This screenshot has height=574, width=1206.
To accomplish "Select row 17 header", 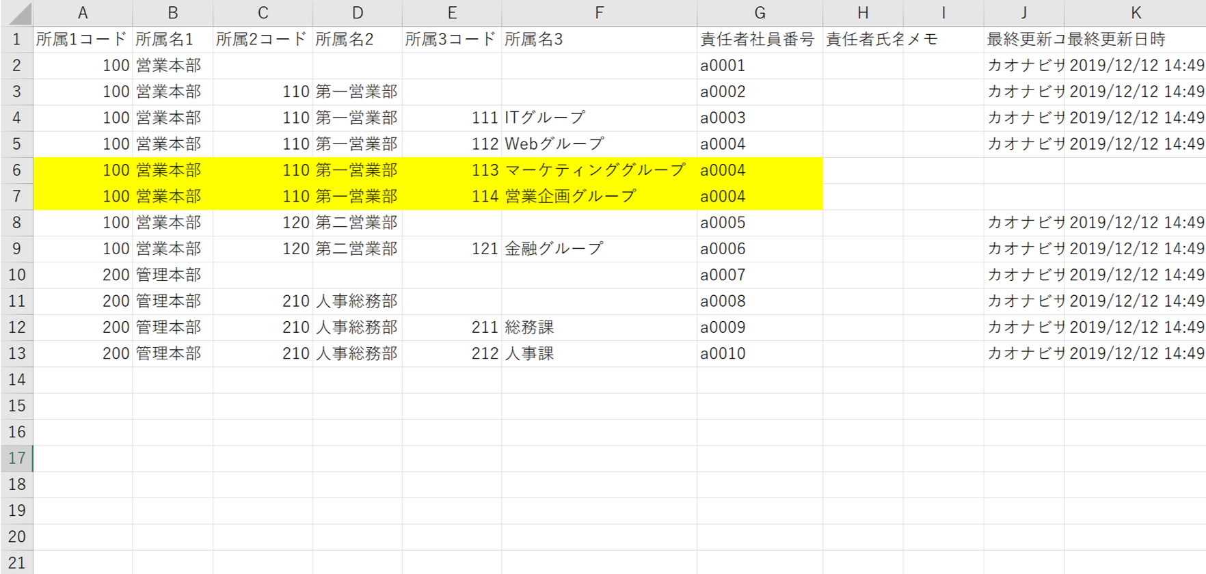I will pyautogui.click(x=16, y=459).
